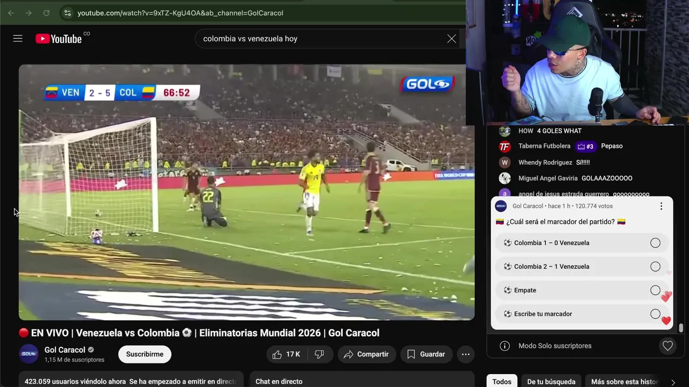Click the Gol Caracol channel name link
Viewport: 689px width, 387px height.
click(x=65, y=350)
